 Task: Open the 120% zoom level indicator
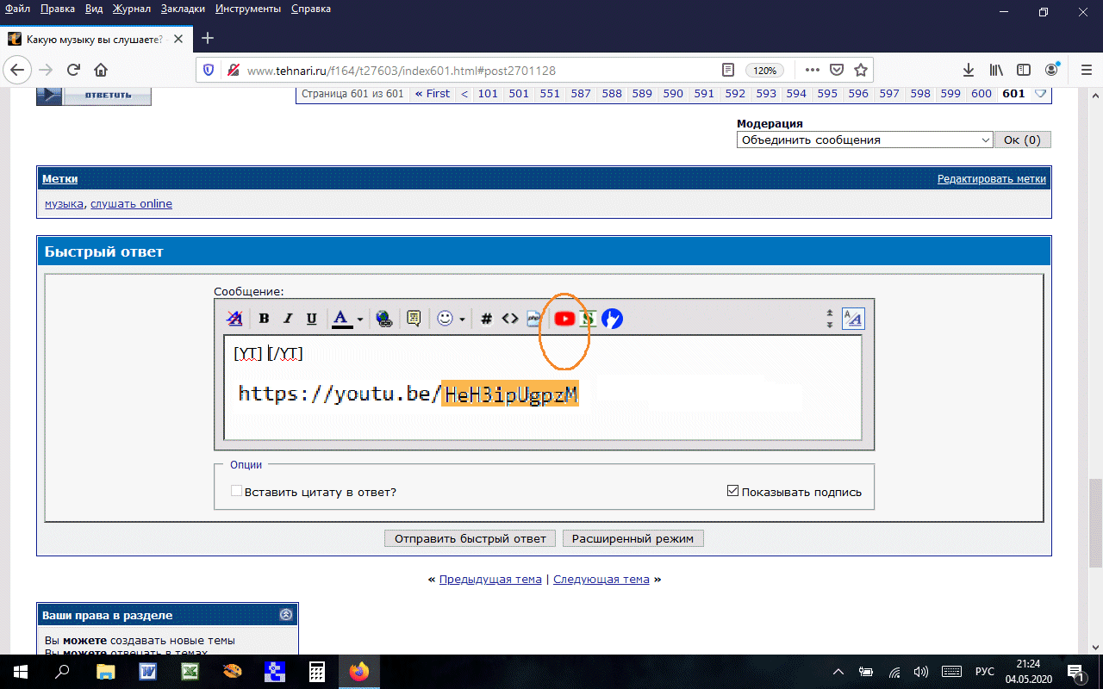click(764, 70)
